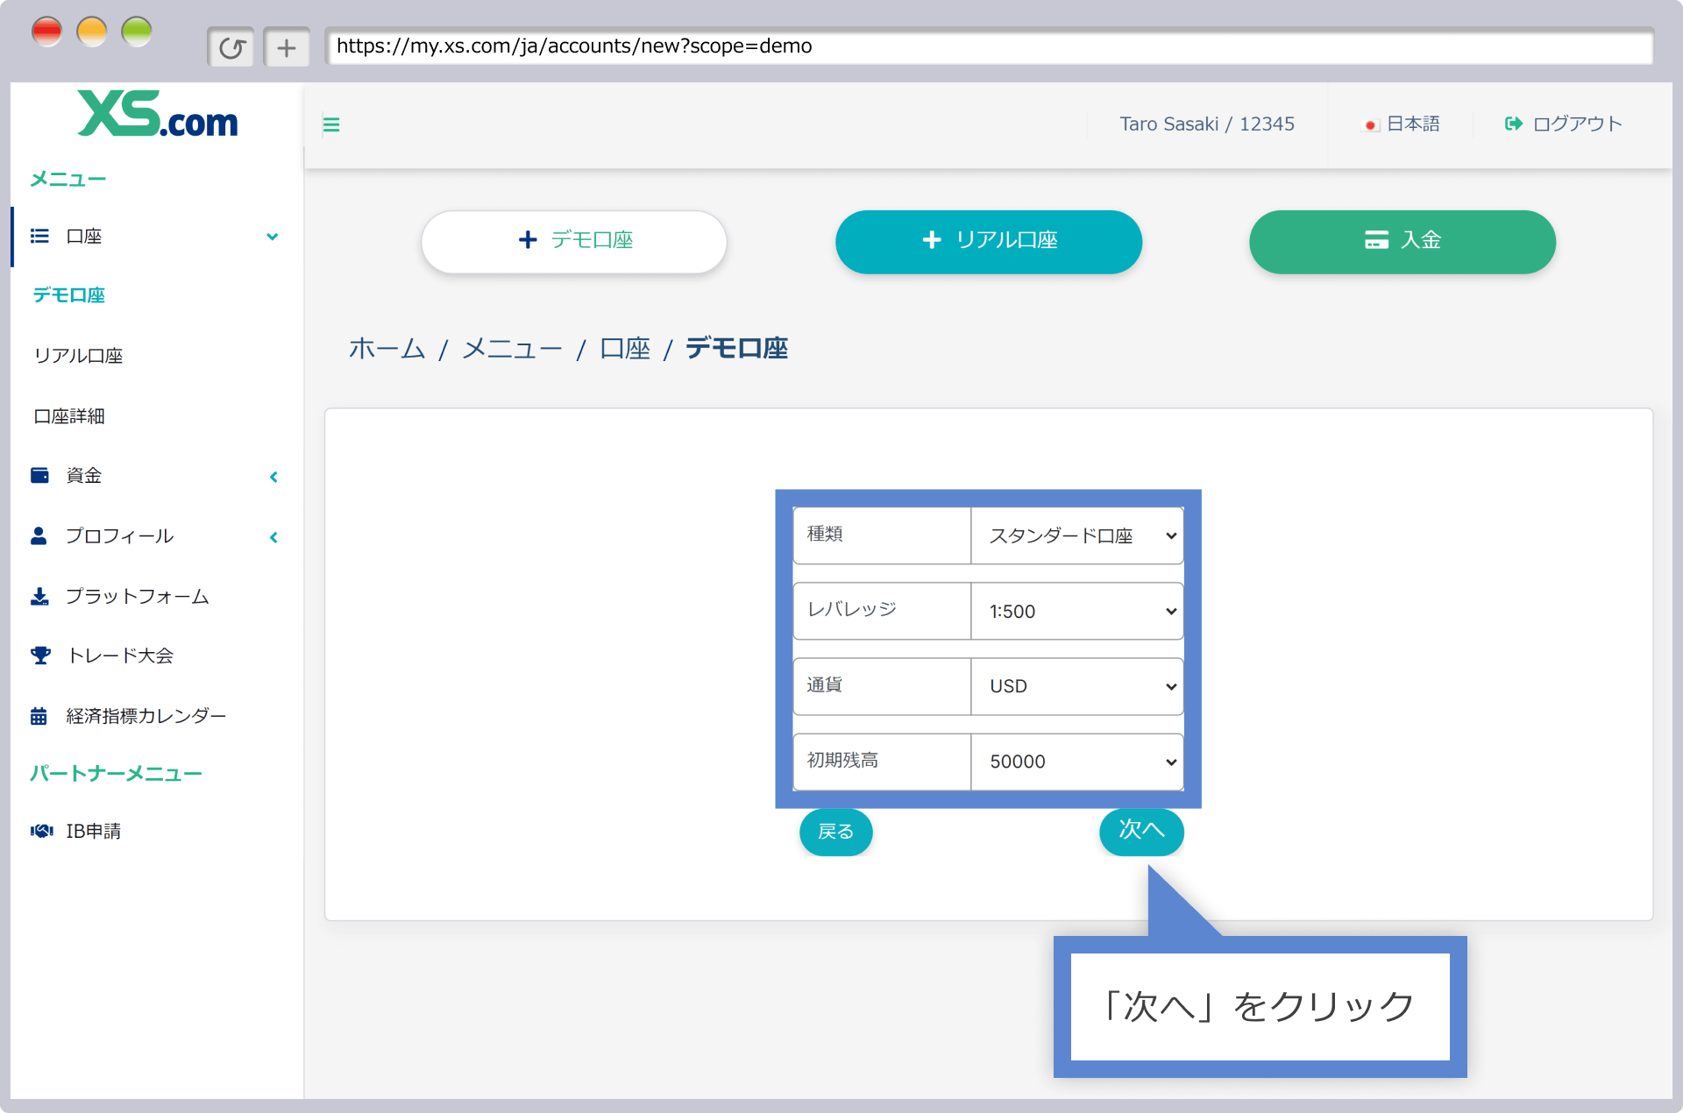Click the browser reload icon
Image resolution: width=1683 pixels, height=1113 pixels.
point(231,47)
